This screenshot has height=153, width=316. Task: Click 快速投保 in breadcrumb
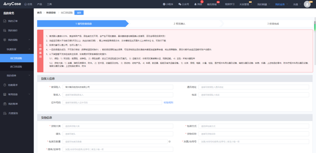[x=51, y=13]
